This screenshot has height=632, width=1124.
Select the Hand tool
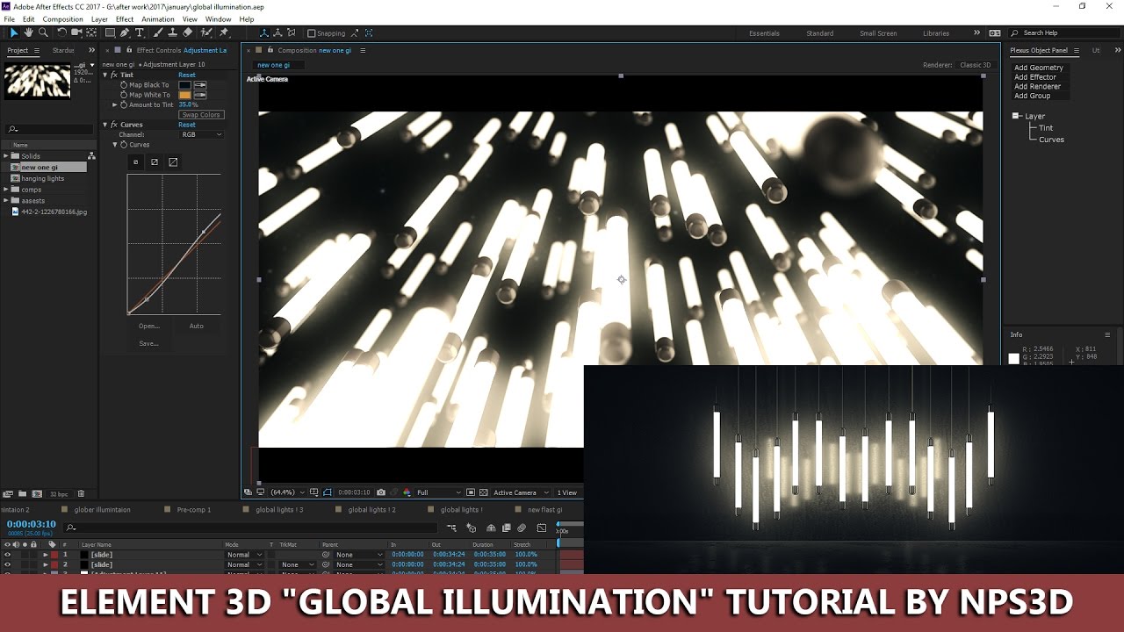[x=28, y=32]
